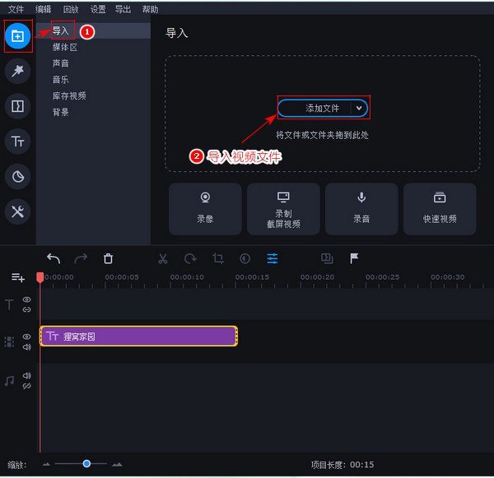Open the 帮助 Help menu
Image resolution: width=494 pixels, height=478 pixels.
pos(150,9)
